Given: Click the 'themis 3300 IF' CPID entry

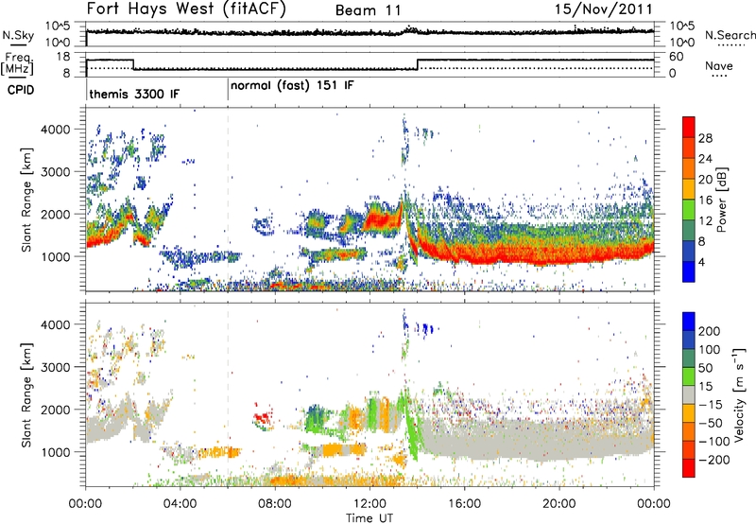Looking at the screenshot, I should pos(134,94).
